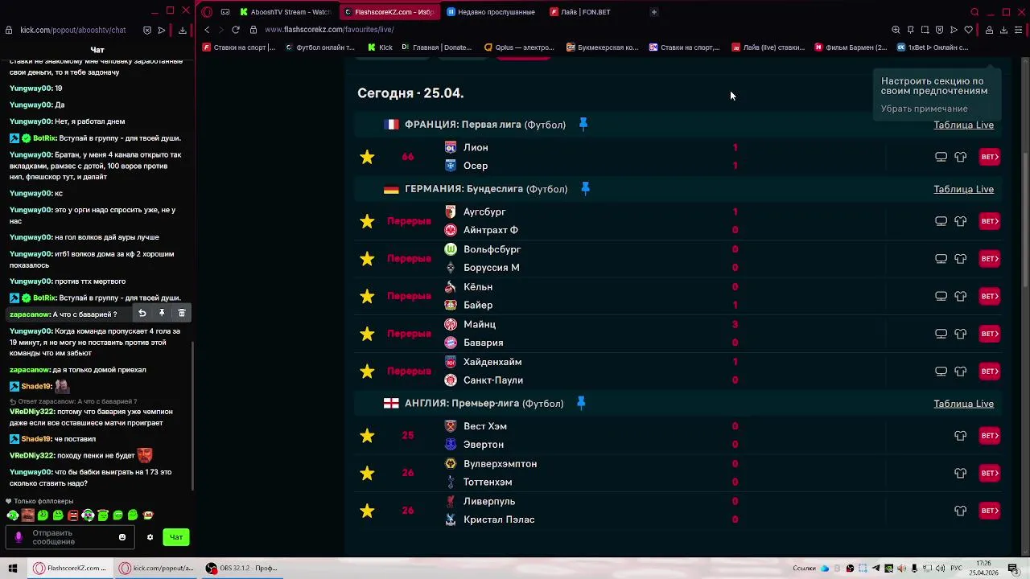Viewport: 1030px width, 579px height.
Task: Reply to zapacanow message arrow icon
Action: pyautogui.click(x=142, y=313)
